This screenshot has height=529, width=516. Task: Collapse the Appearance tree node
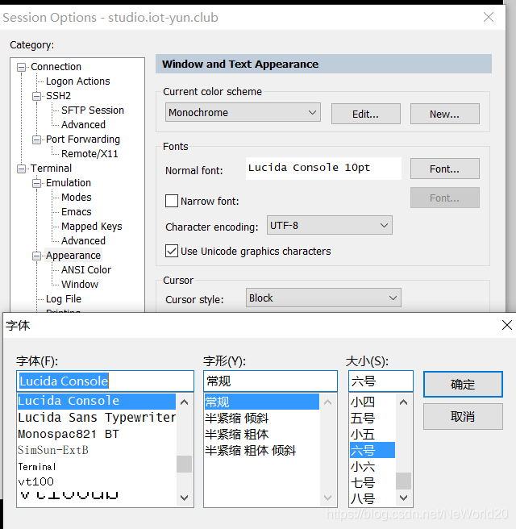pyautogui.click(x=36, y=256)
